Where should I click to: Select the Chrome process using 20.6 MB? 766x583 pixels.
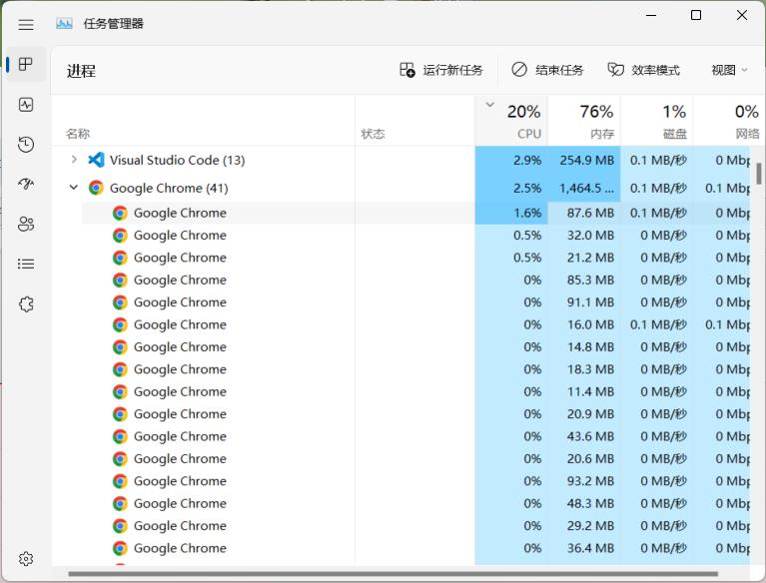[x=415, y=459]
